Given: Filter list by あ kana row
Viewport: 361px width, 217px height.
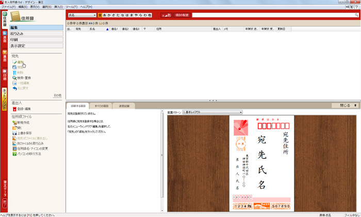Looking at the screenshot, I should click(105, 15).
